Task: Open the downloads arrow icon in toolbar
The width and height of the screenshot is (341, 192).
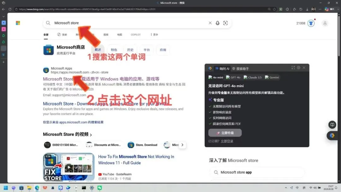Action: pyautogui.click(x=307, y=9)
